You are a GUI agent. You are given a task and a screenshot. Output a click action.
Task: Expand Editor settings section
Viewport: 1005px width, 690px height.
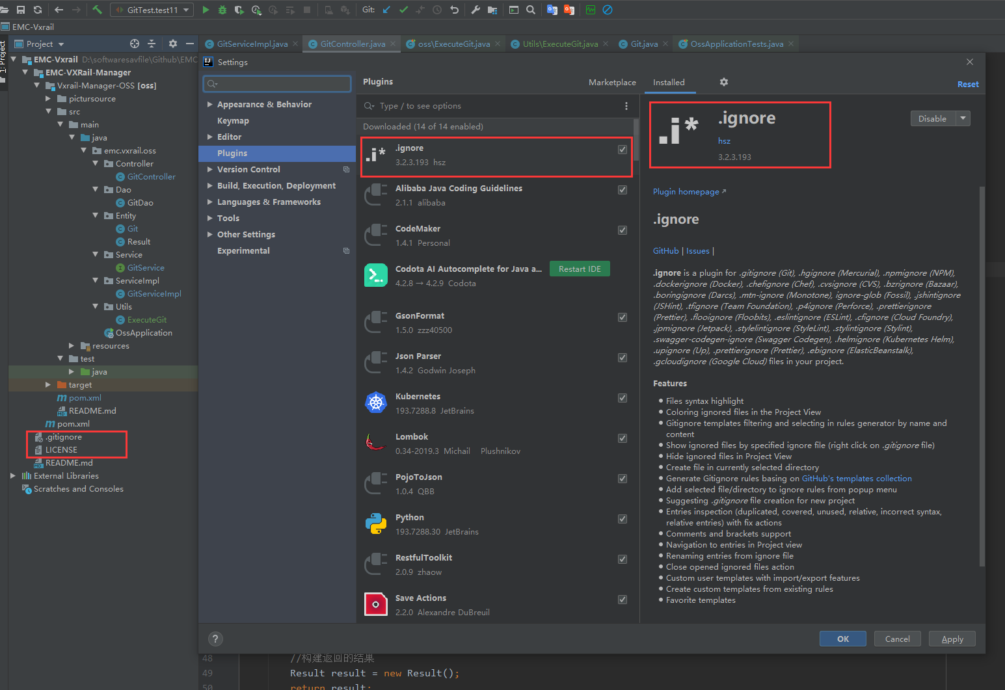[210, 137]
